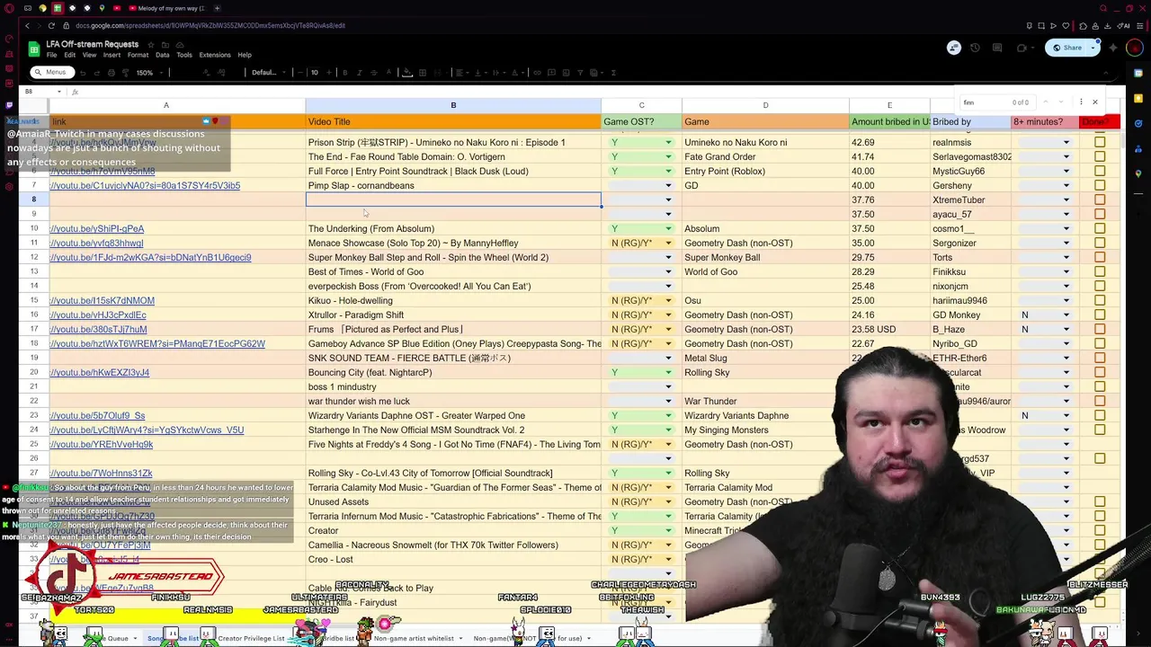Star the LFA Off-stream Requests document

coord(151,44)
